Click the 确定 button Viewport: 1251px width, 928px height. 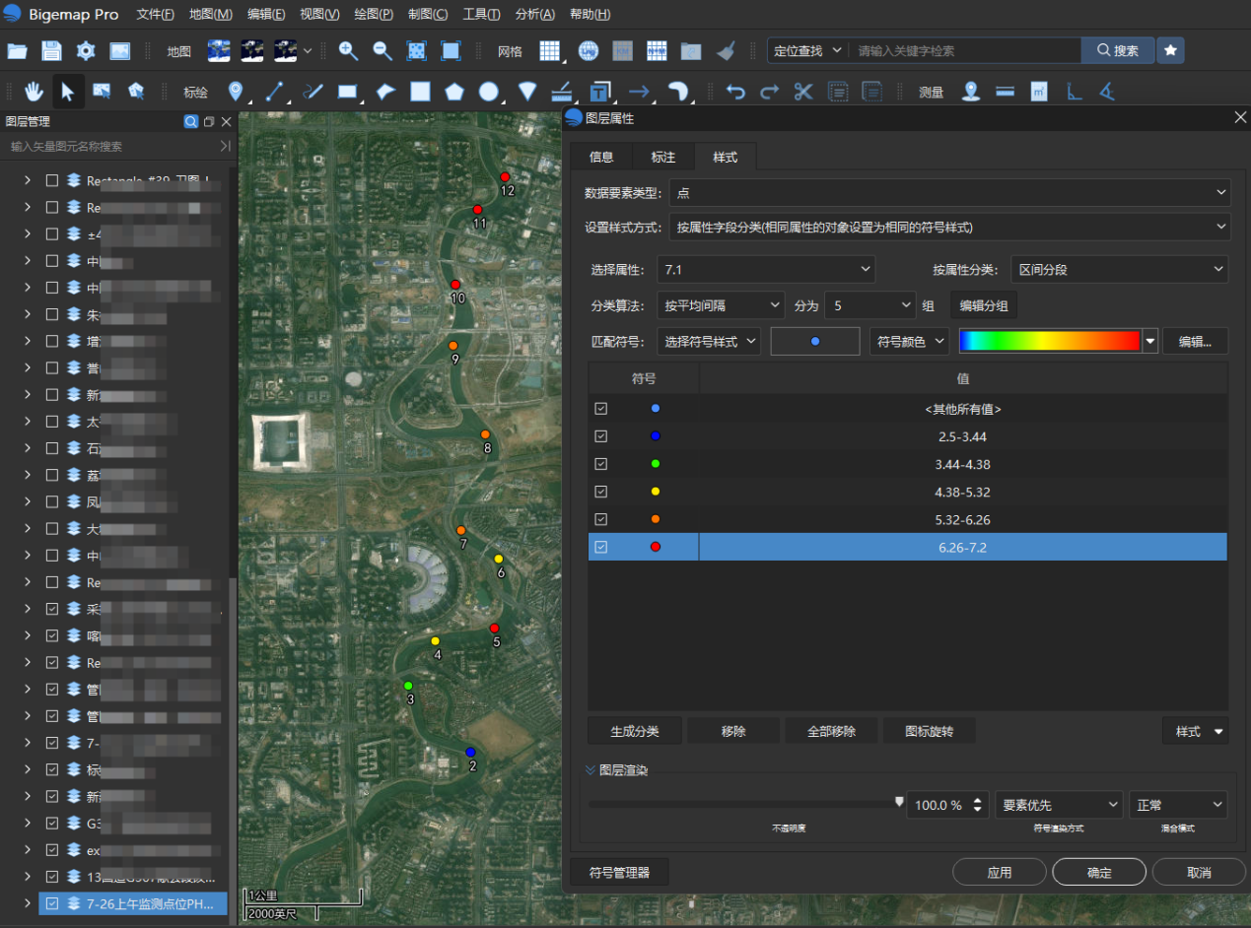pyautogui.click(x=1099, y=872)
